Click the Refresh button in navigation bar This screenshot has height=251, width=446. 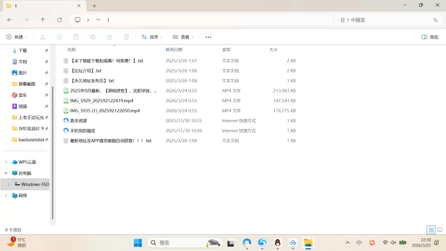point(60,20)
